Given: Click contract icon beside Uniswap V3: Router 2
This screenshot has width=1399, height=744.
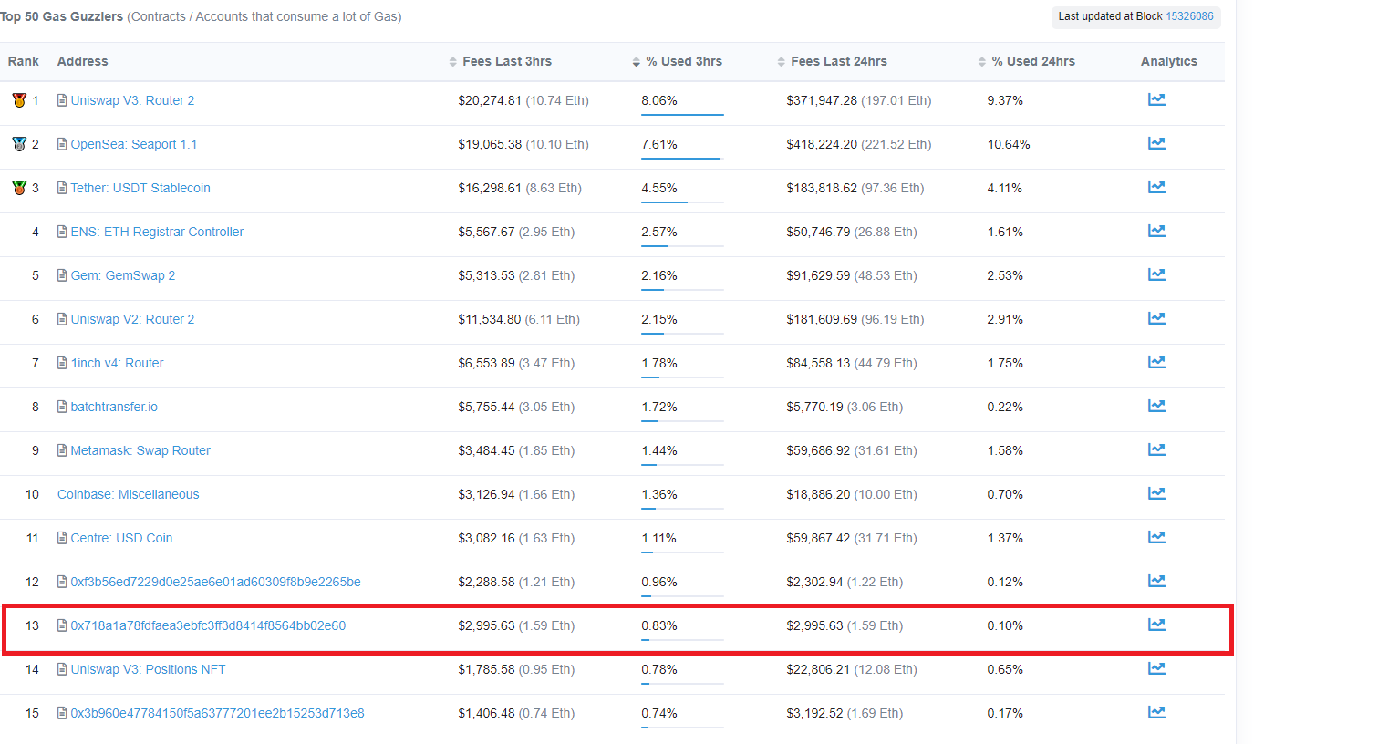Looking at the screenshot, I should [62, 100].
